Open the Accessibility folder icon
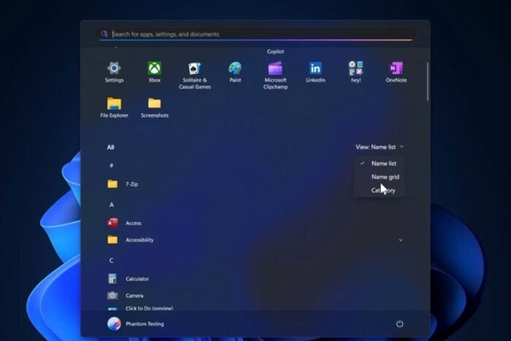Screen dimensions: 511x341 [112, 240]
